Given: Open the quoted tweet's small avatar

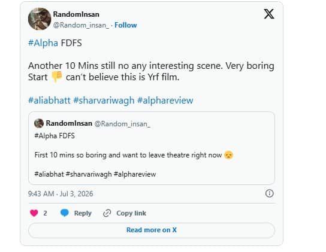Looking at the screenshot, I should point(39,123).
